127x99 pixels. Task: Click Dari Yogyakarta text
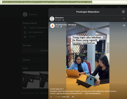point(35,32)
